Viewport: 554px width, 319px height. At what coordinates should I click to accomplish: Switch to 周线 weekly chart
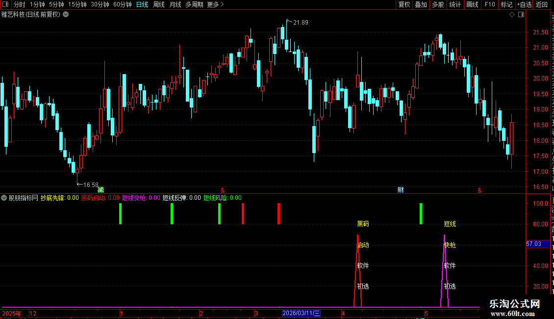point(159,4)
